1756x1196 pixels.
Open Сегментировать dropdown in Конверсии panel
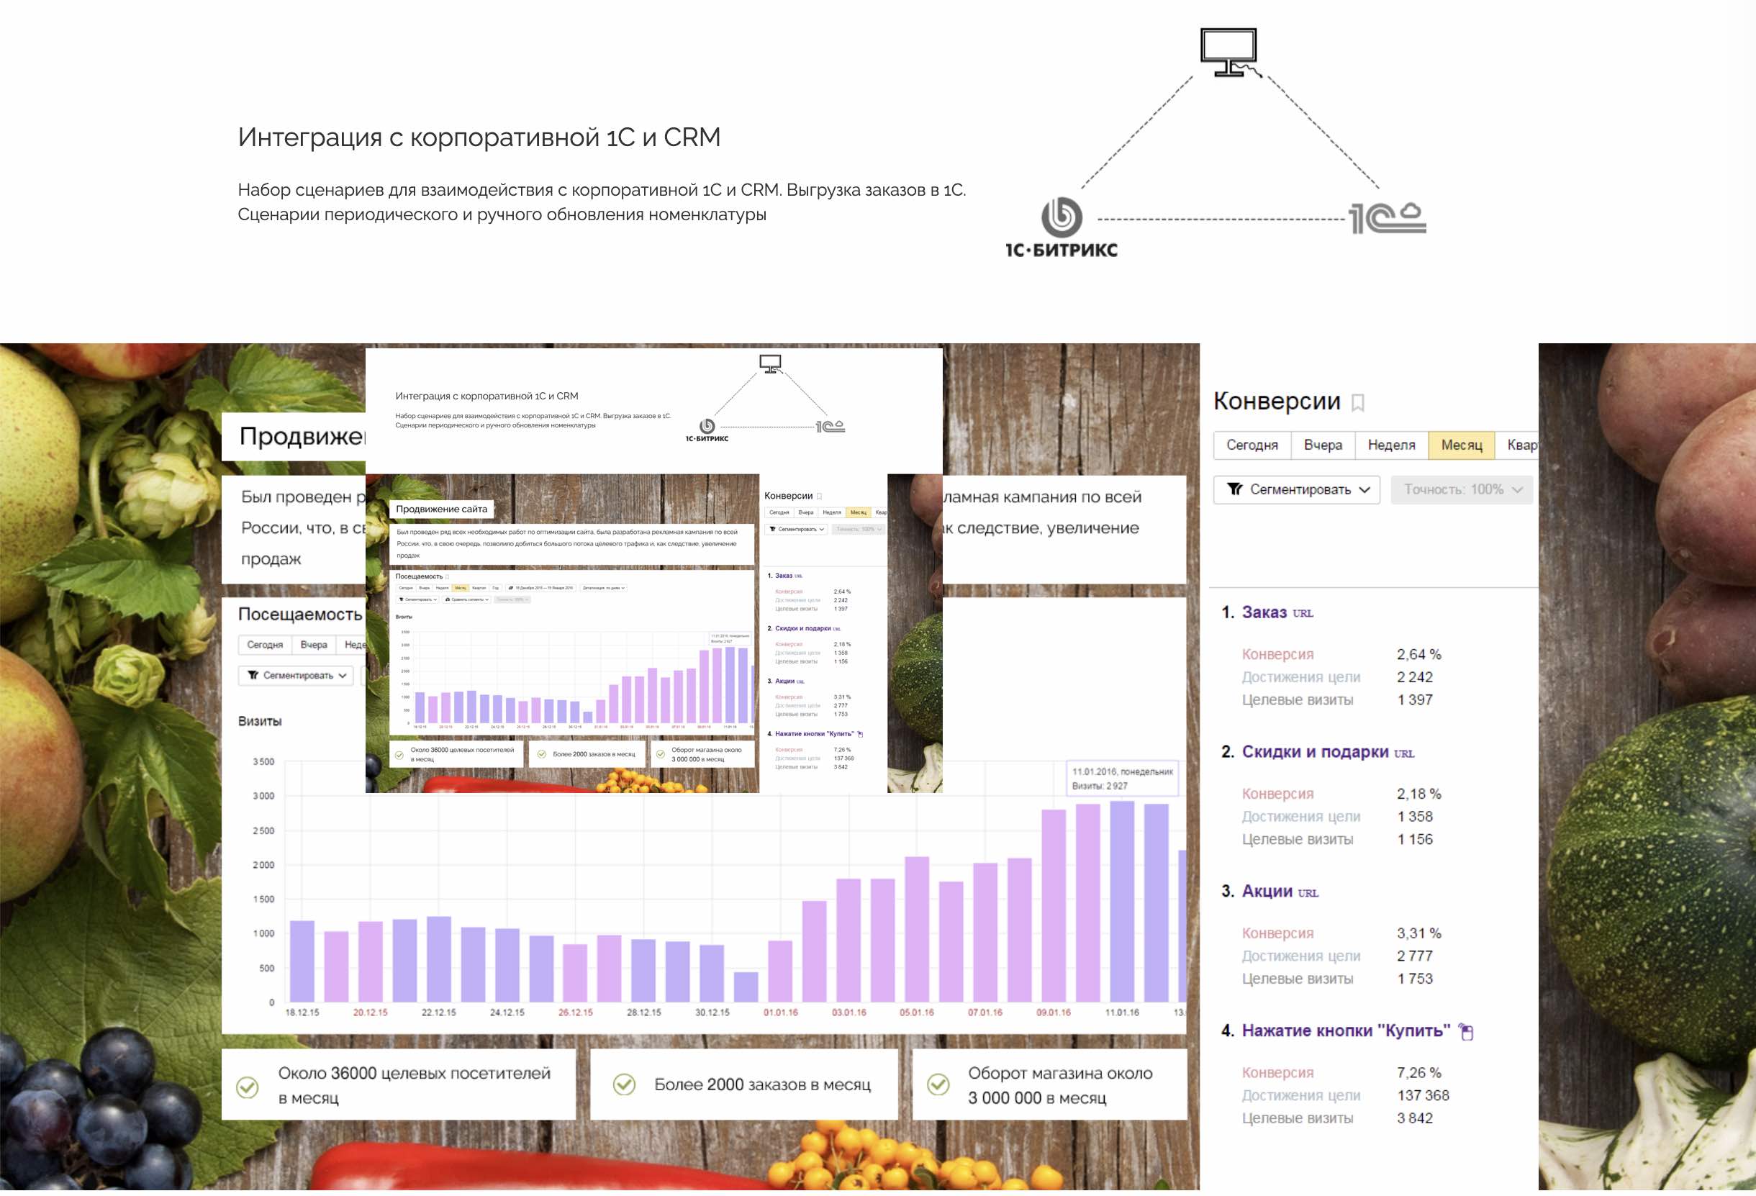[1297, 489]
